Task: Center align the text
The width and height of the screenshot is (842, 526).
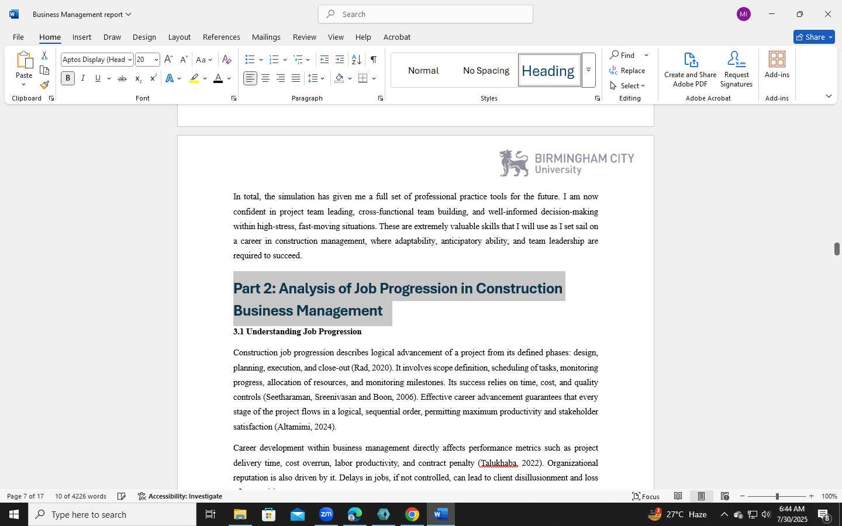Action: 265,78
